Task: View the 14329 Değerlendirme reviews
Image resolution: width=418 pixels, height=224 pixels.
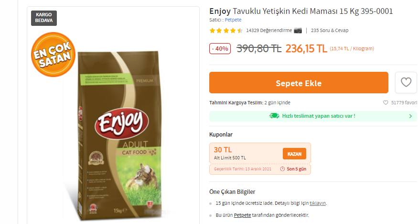Action: click(269, 31)
